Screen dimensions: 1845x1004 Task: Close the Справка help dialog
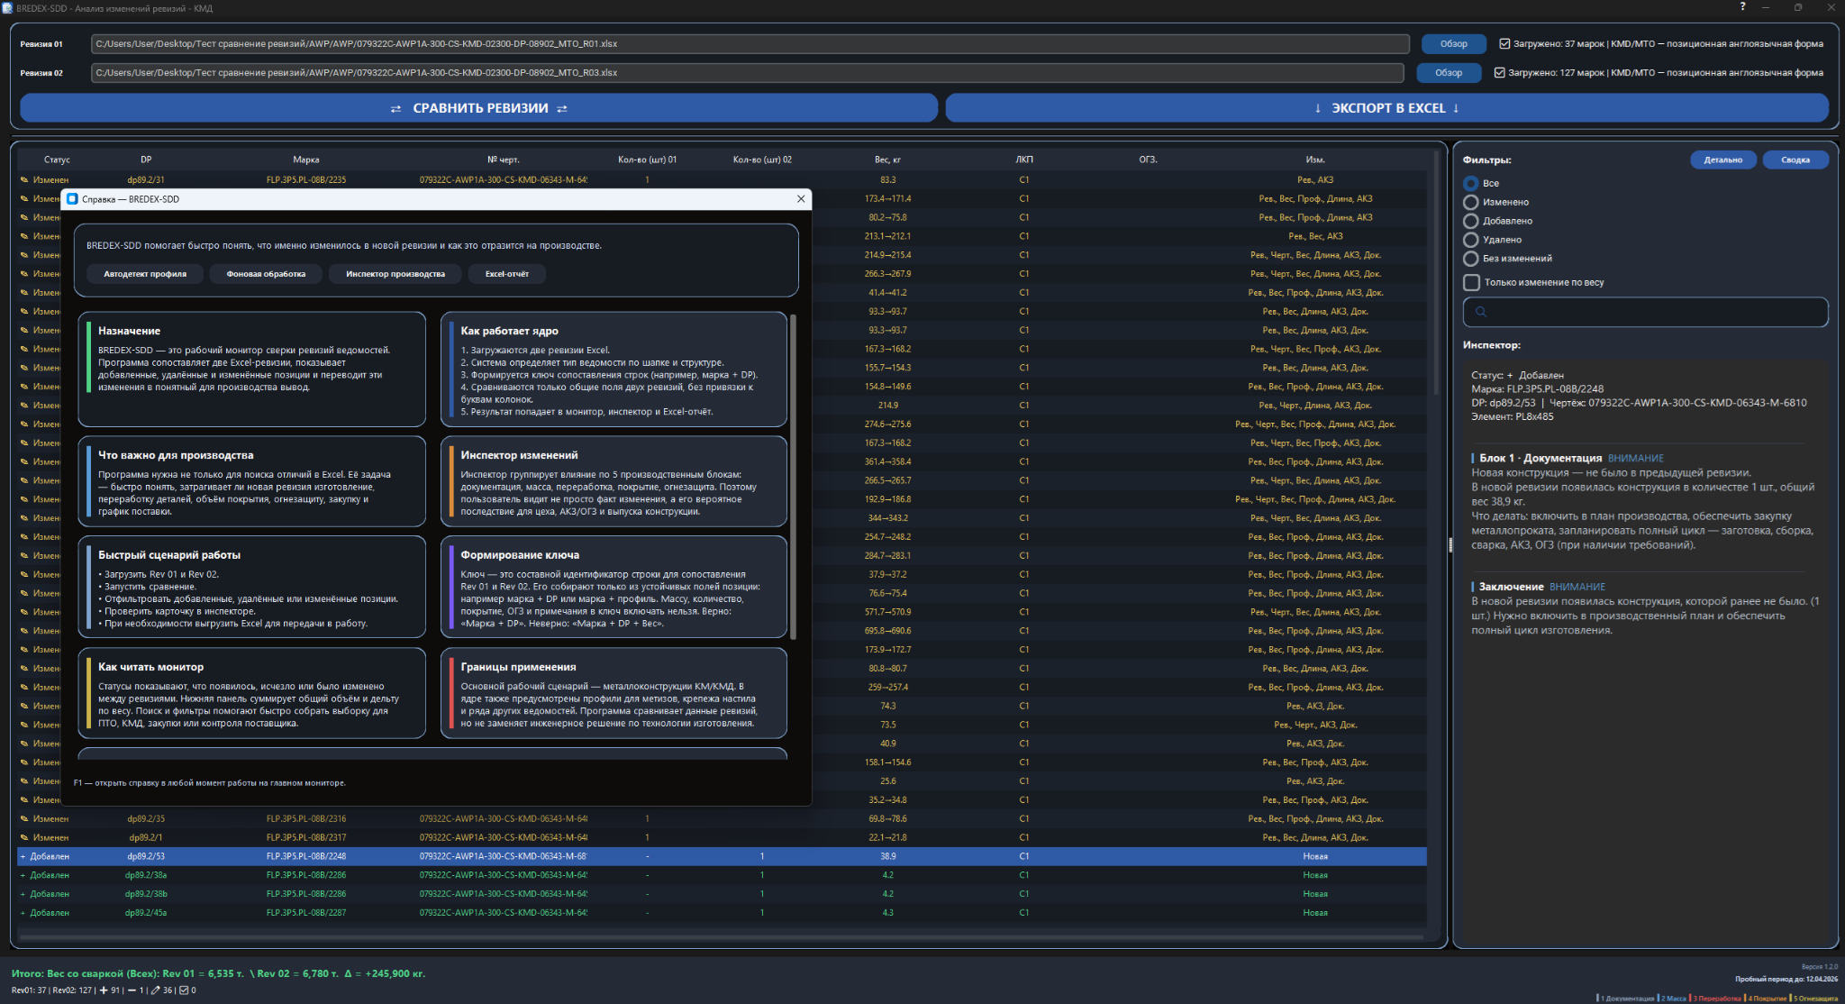click(x=801, y=199)
